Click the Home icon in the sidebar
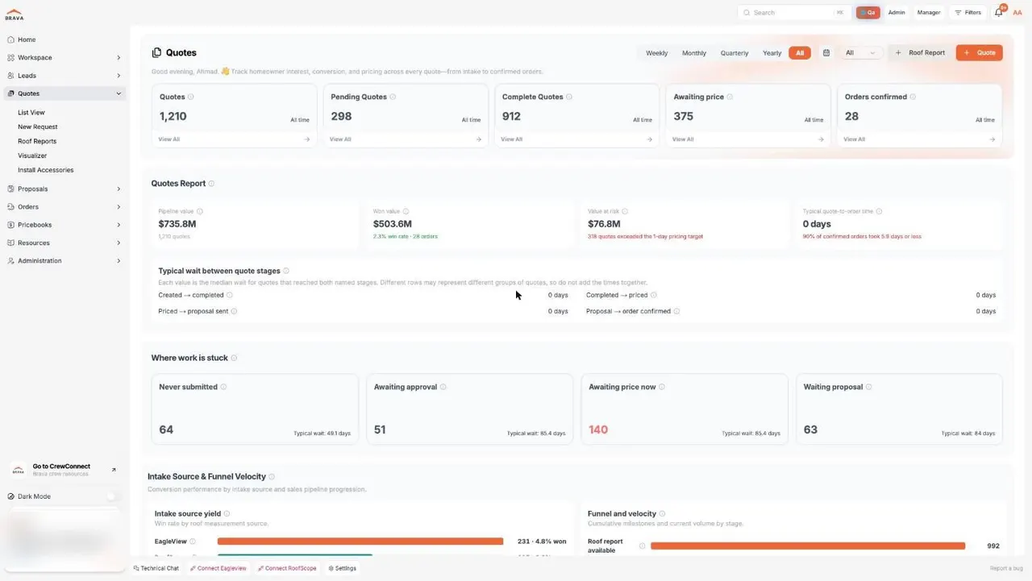 pos(10,39)
